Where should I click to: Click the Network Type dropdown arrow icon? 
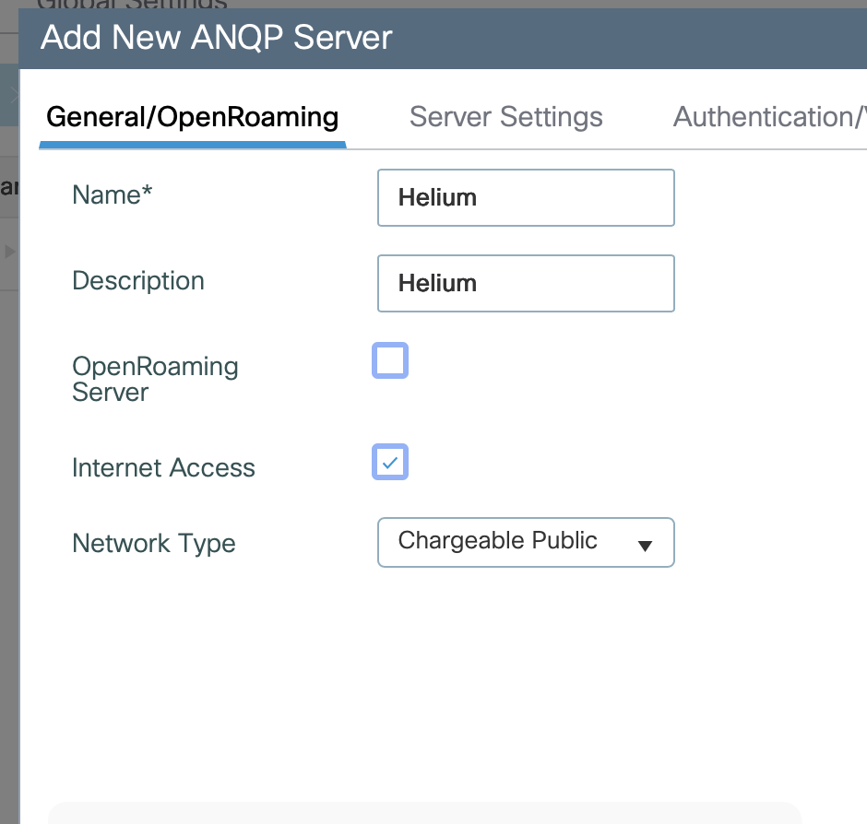pos(646,545)
